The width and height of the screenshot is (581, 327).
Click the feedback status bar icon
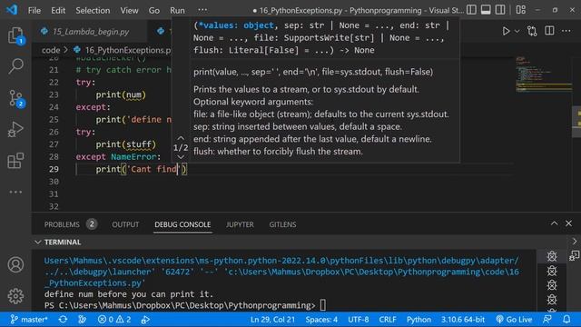547,319
